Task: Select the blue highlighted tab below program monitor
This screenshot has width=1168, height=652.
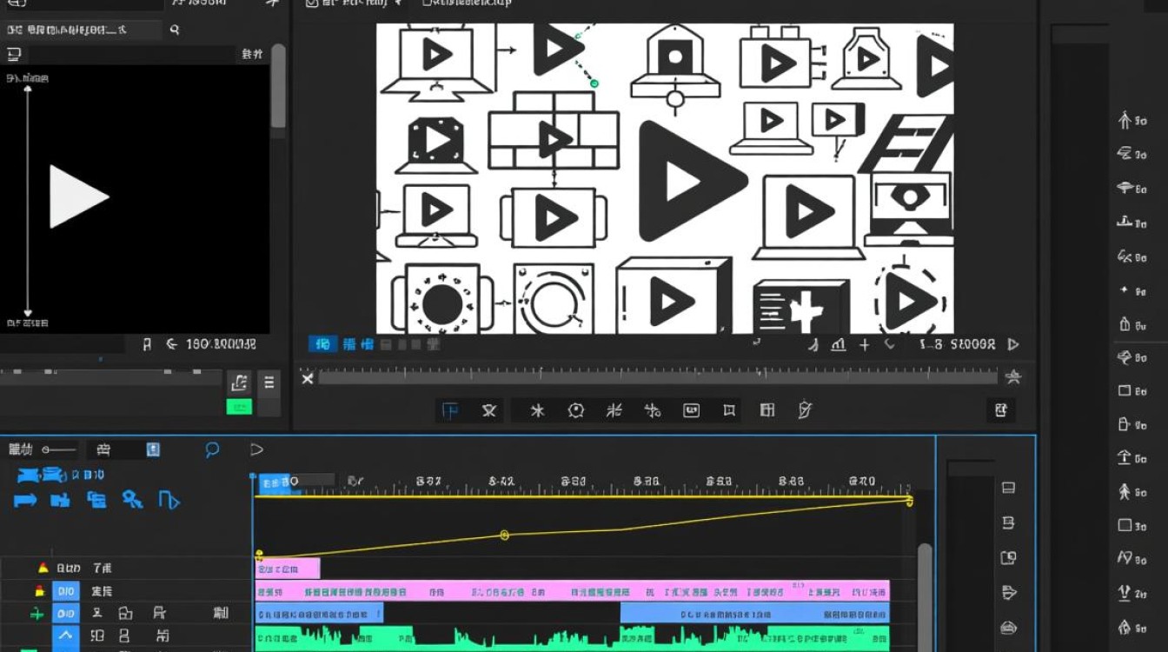Action: coord(322,344)
